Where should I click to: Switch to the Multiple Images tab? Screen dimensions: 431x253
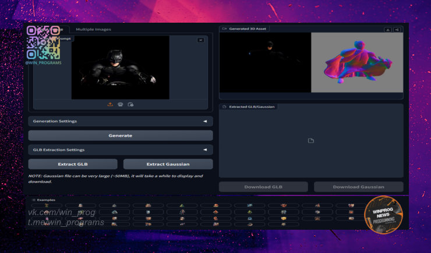pyautogui.click(x=93, y=29)
